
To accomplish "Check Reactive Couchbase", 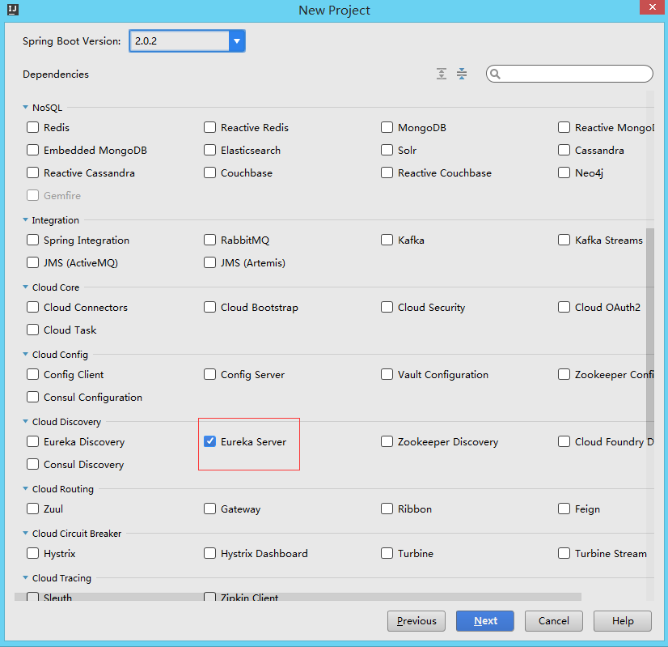I will pyautogui.click(x=387, y=172).
